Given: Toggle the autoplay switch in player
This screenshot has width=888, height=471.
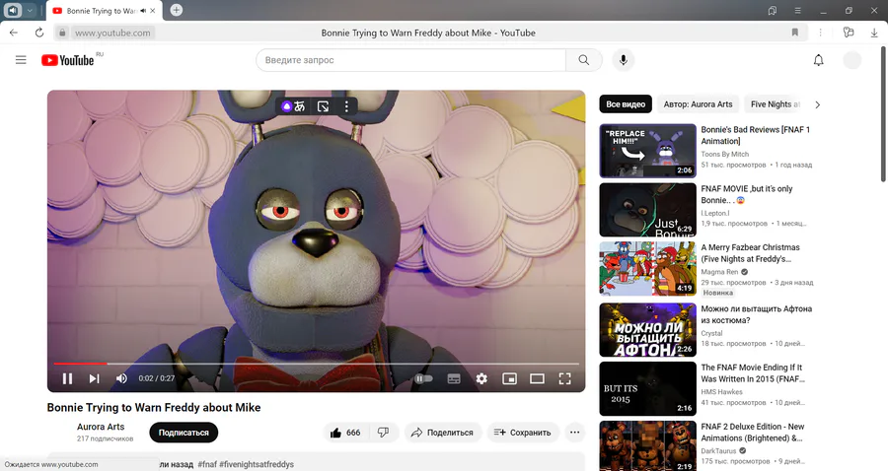Looking at the screenshot, I should click(x=423, y=378).
